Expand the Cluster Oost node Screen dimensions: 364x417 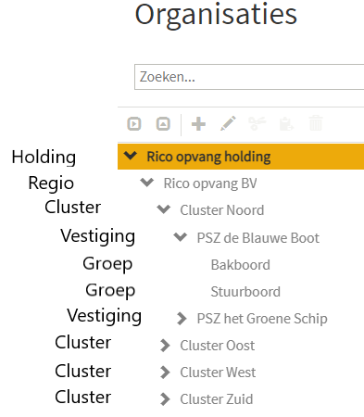[165, 346]
